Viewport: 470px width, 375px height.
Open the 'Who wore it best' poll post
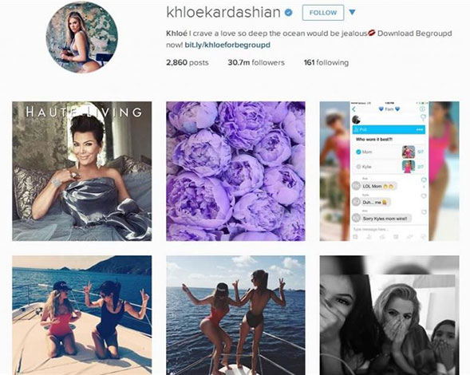[x=389, y=172]
